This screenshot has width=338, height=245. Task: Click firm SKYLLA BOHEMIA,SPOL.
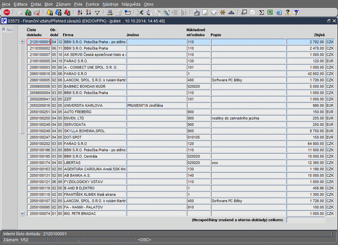[95, 131]
